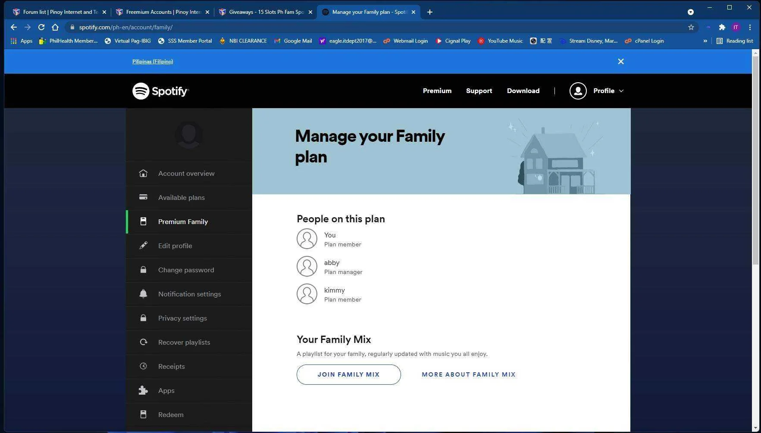Open the Reading list
The width and height of the screenshot is (761, 433).
pyautogui.click(x=735, y=41)
